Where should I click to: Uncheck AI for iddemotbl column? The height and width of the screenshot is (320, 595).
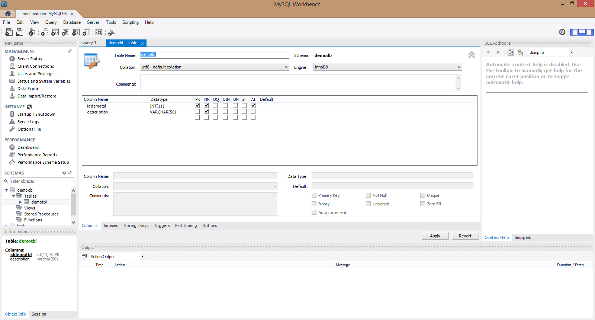coord(253,106)
